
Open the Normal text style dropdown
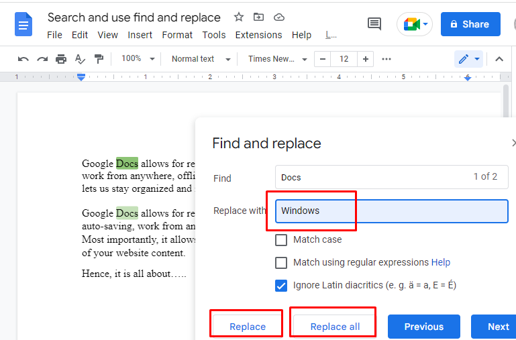coord(201,59)
